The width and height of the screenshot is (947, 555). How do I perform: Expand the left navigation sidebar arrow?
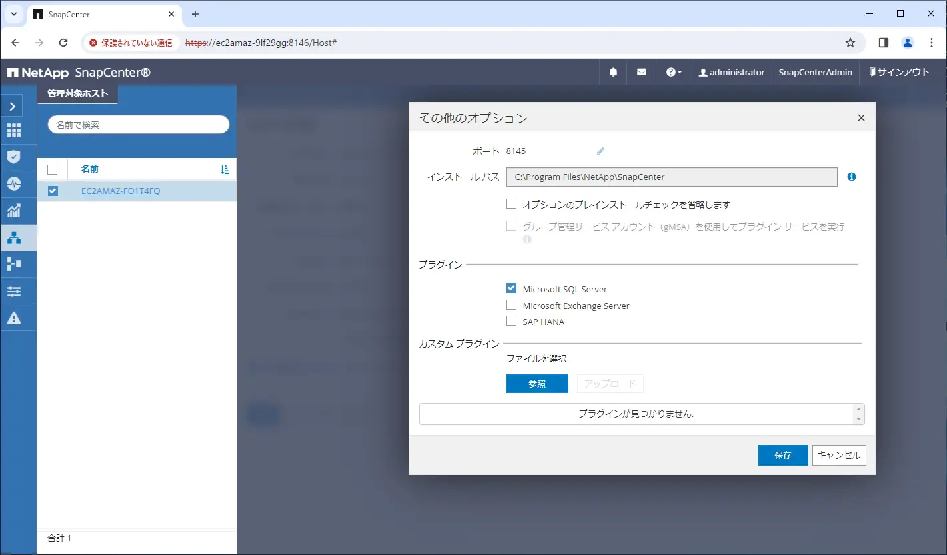click(x=13, y=106)
